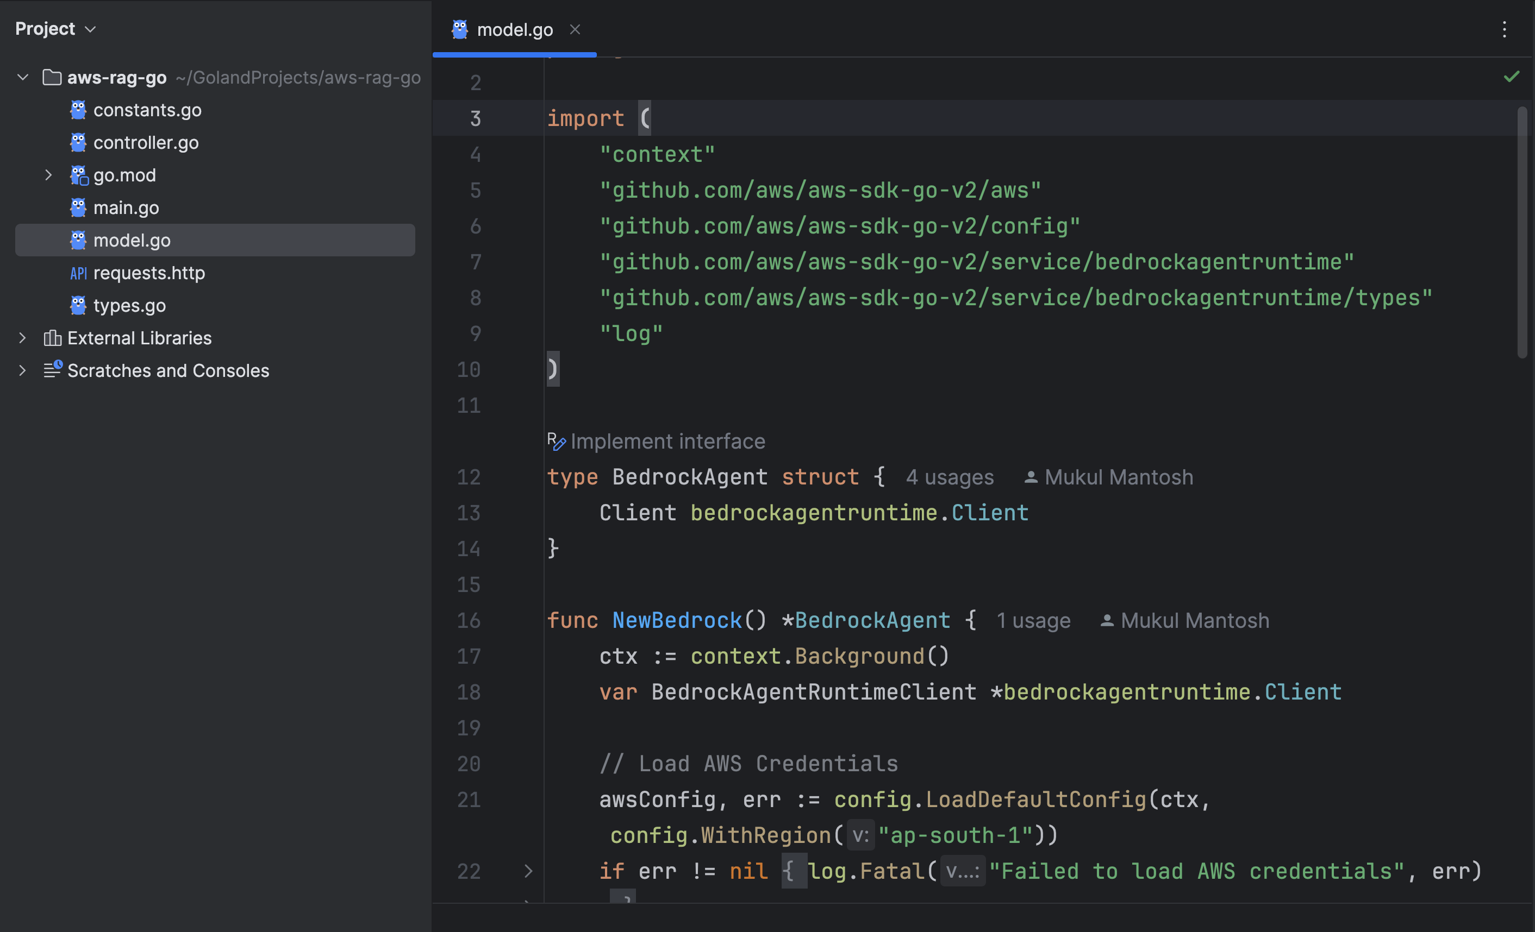
Task: Close the model.go editor tab
Action: tap(575, 29)
